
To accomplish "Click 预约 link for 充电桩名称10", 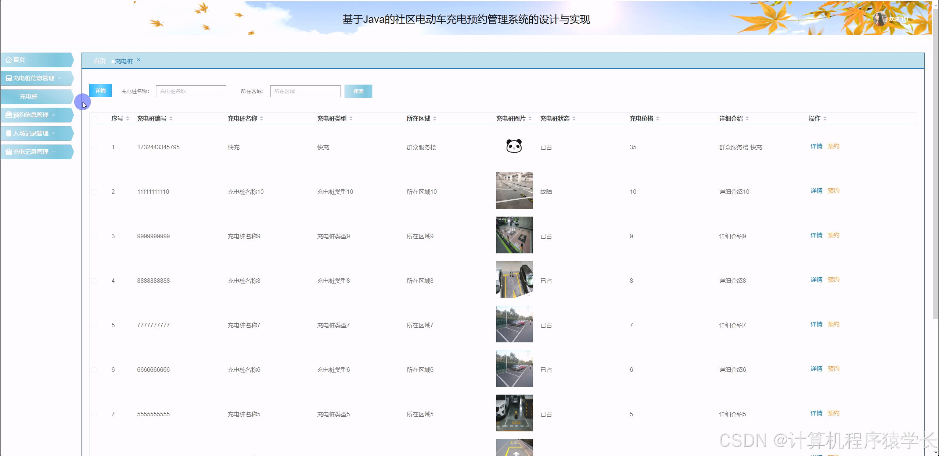I will tap(833, 191).
